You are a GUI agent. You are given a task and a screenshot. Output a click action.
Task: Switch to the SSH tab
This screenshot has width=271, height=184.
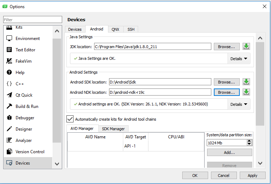point(131,29)
